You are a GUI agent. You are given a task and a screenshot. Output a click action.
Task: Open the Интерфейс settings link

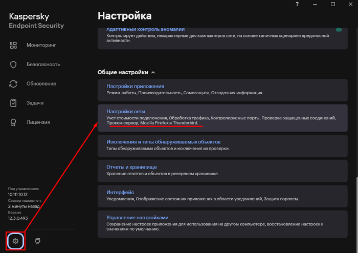click(120, 192)
